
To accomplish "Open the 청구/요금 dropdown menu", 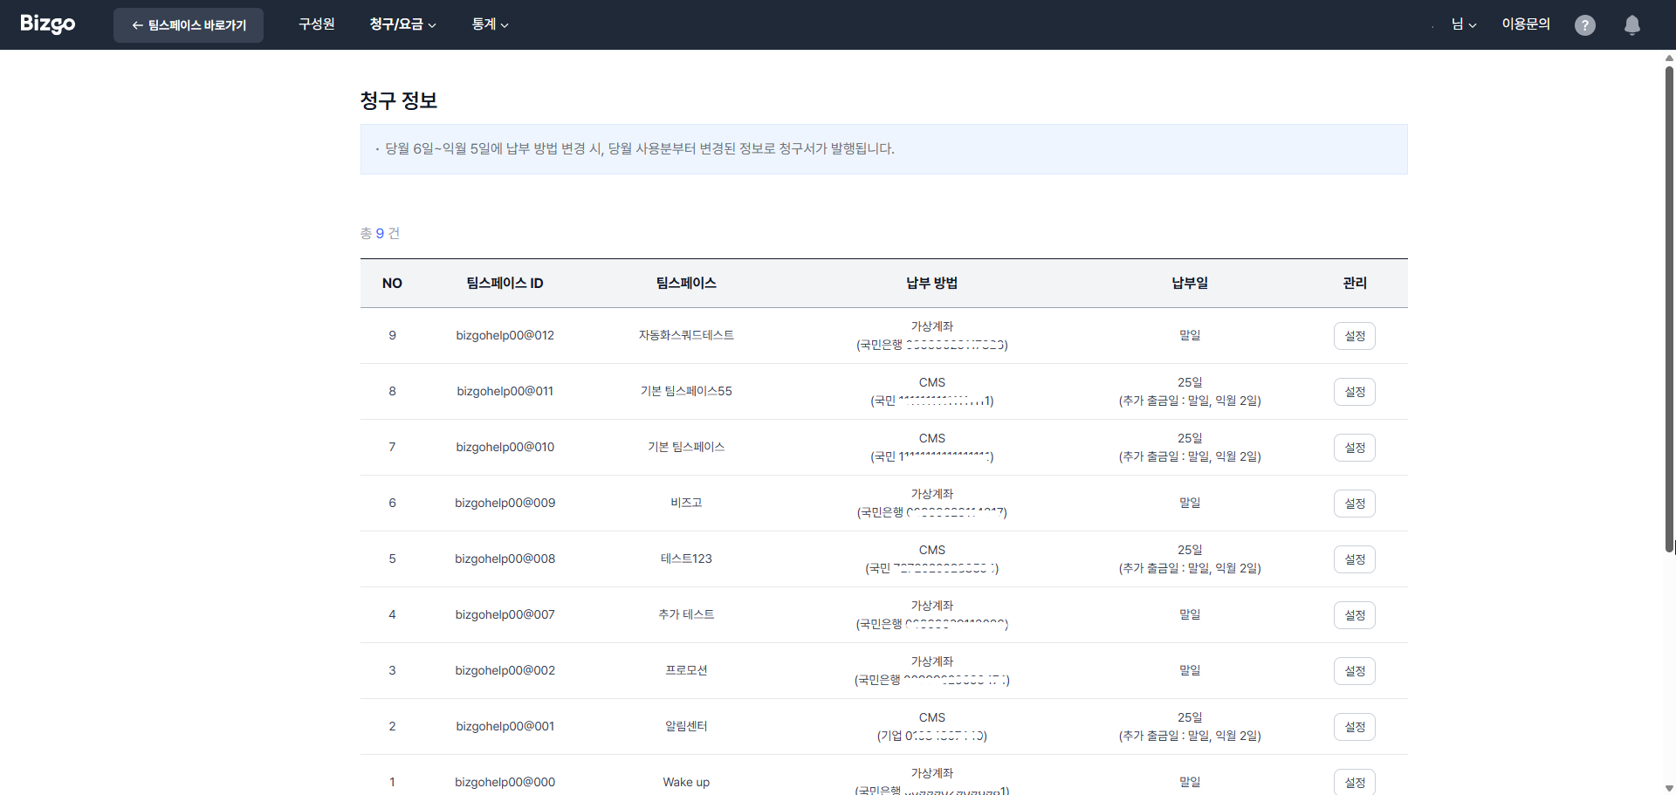I will pos(402,24).
